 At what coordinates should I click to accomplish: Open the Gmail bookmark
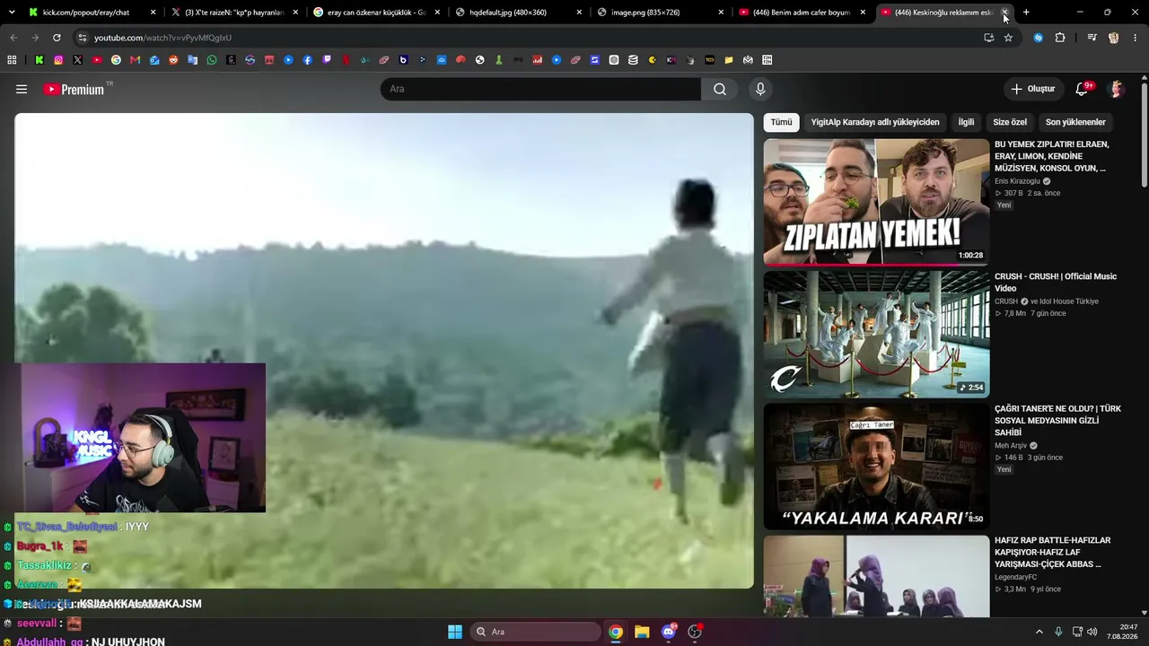pos(135,60)
